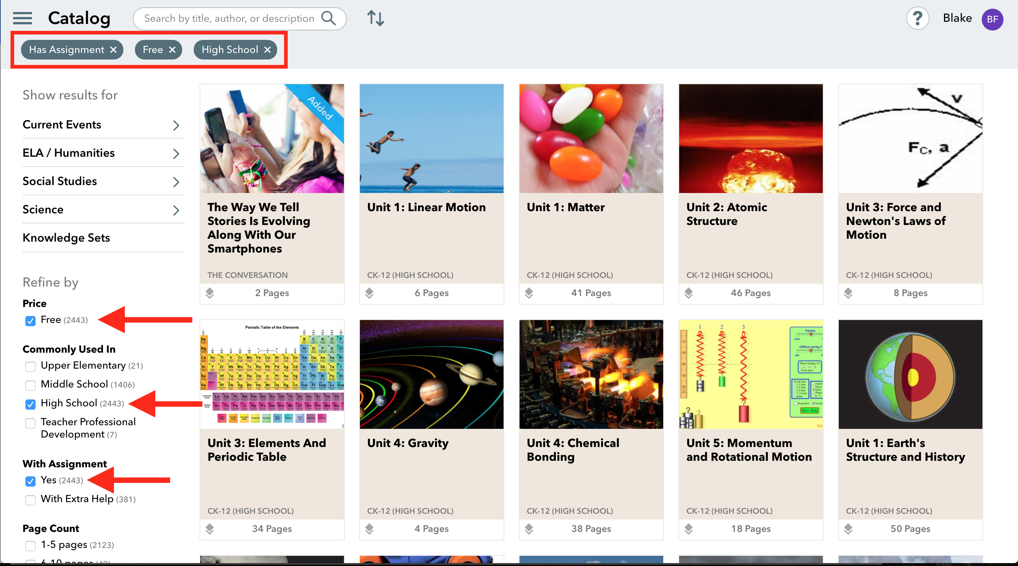
Task: Open Unit 3: Elements And Periodic Table title
Action: point(267,450)
